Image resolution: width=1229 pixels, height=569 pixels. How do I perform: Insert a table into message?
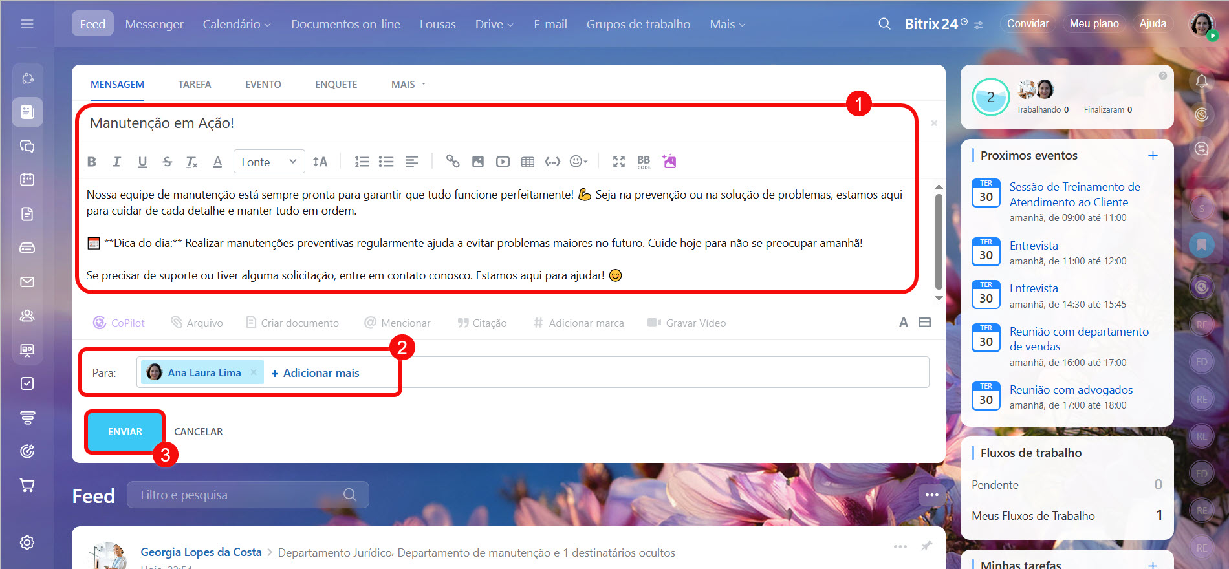[528, 162]
